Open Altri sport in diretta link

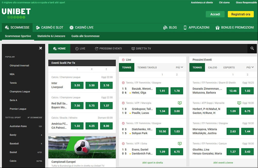pos(153,163)
